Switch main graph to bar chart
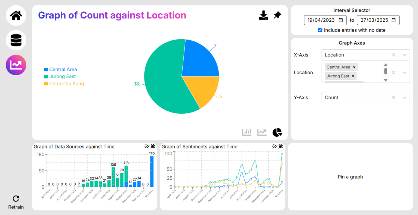The height and width of the screenshot is (215, 418). 247,132
